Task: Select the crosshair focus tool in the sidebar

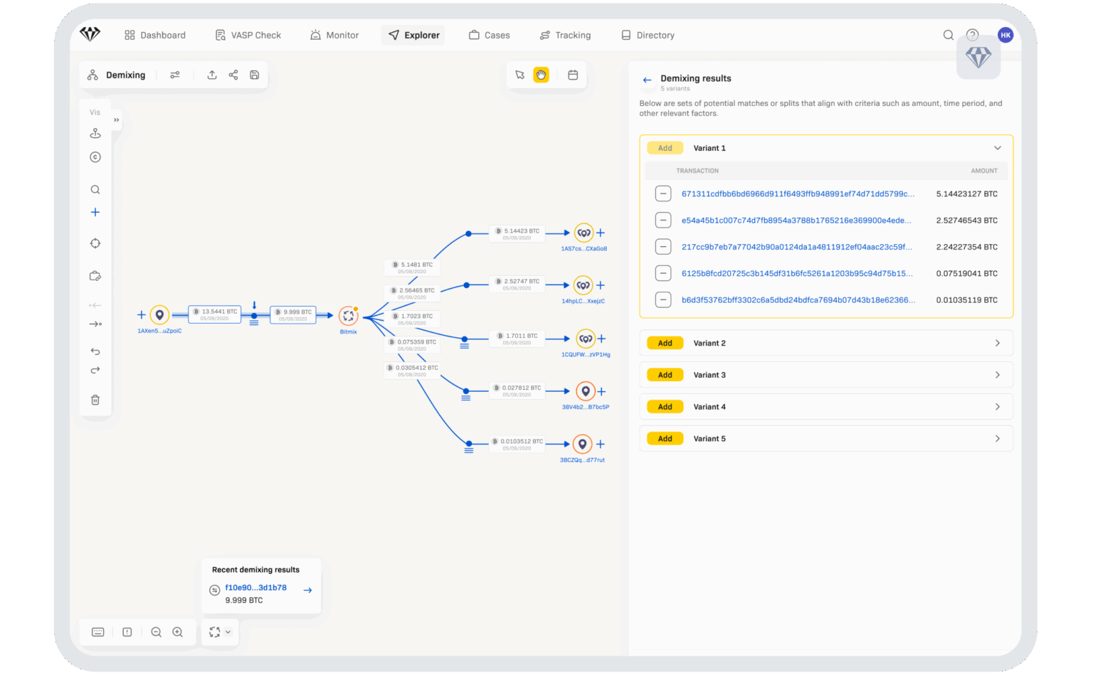Action: [95, 243]
